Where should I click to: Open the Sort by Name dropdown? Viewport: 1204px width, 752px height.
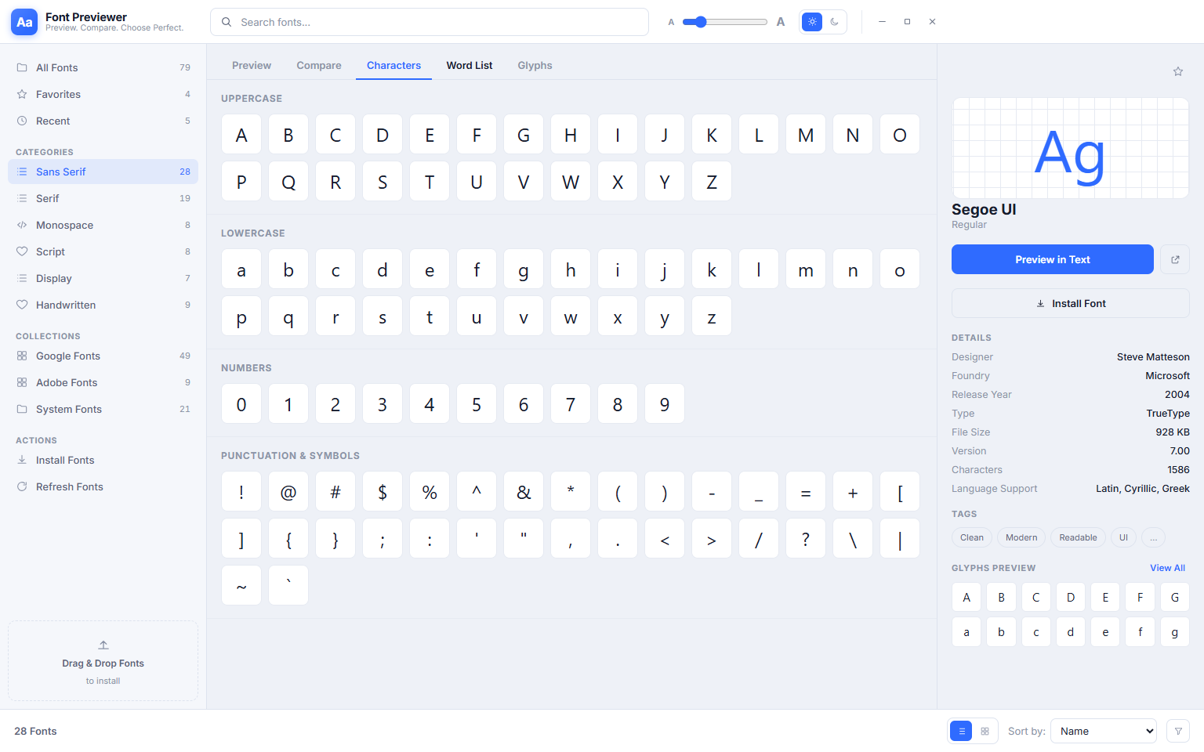coord(1104,731)
